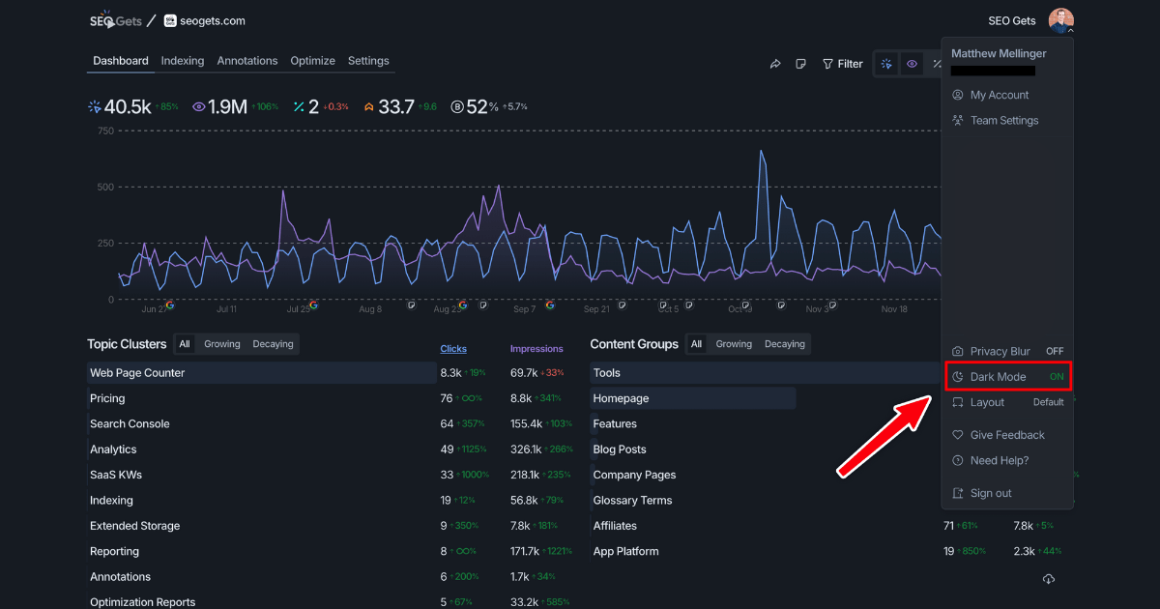Viewport: 1160px width, 609px height.
Task: Switch to the Indexing tab
Action: [182, 60]
